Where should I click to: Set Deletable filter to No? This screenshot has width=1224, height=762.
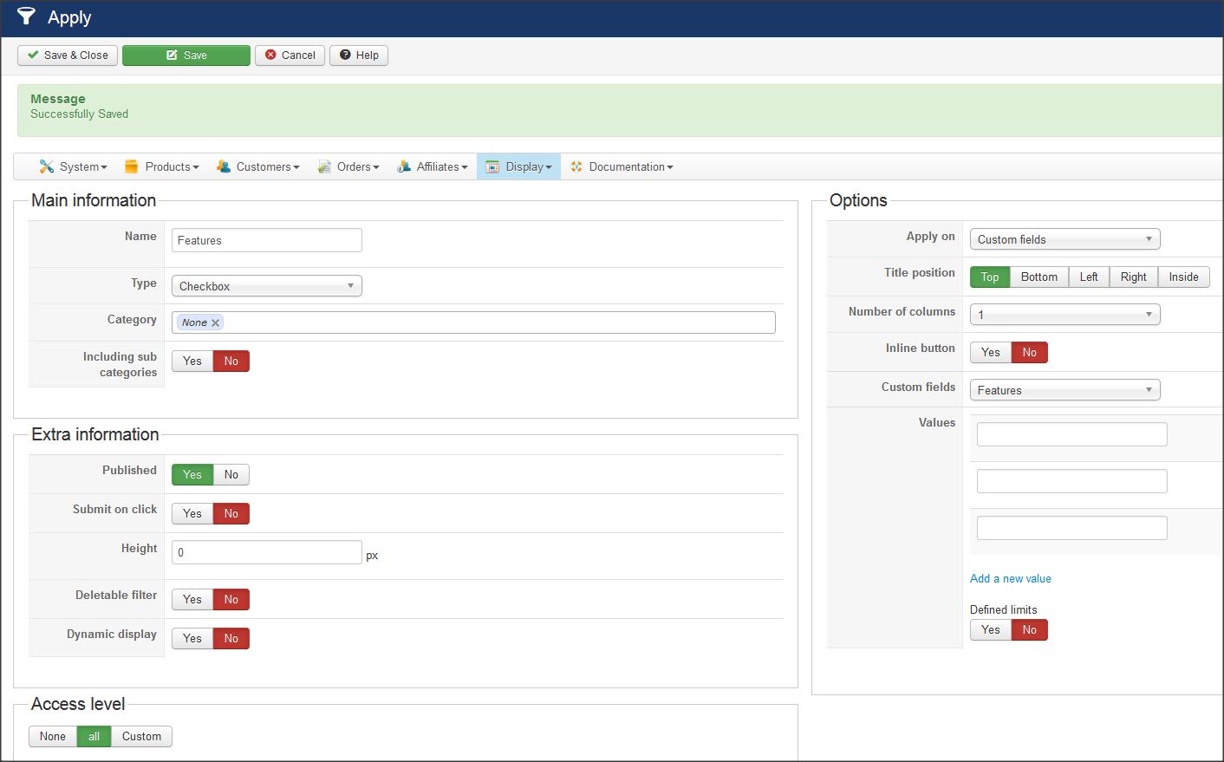pyautogui.click(x=231, y=600)
